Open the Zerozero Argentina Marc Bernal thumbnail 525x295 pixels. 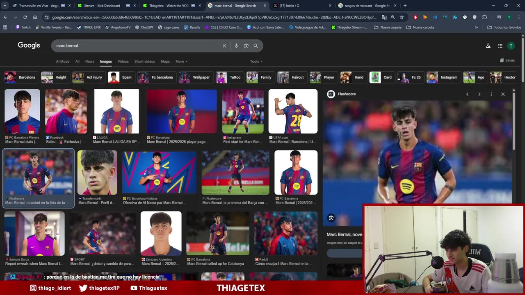point(161,234)
